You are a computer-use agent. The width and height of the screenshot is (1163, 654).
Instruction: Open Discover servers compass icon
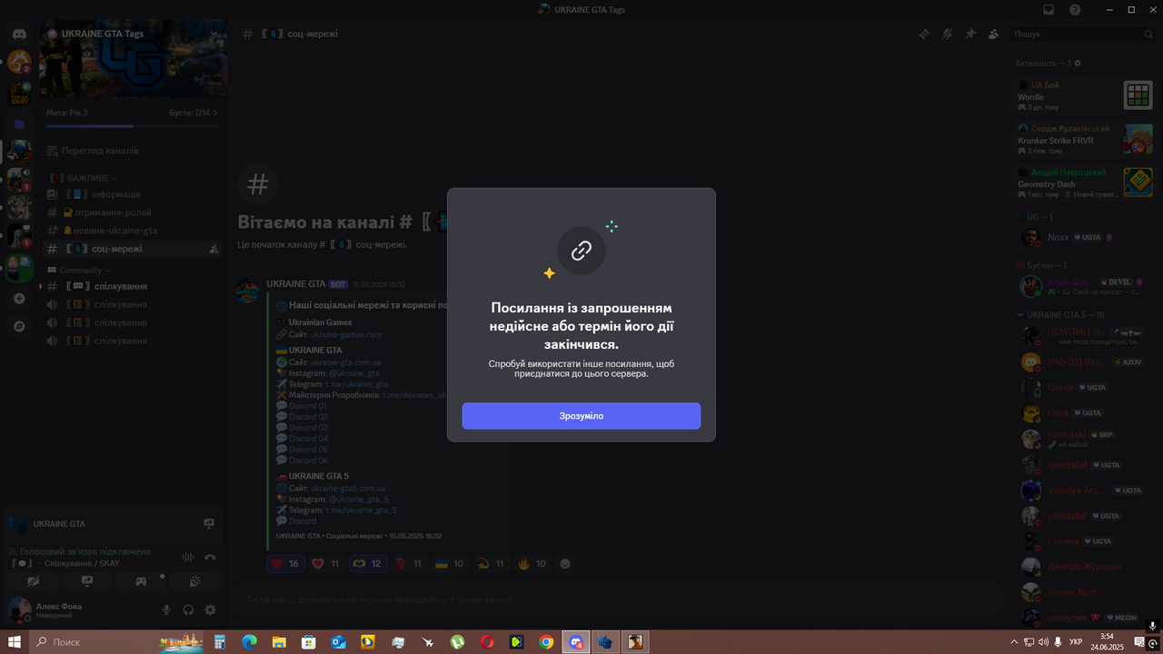click(x=19, y=326)
